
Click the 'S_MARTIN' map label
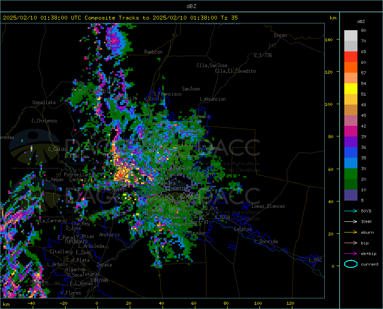tap(176, 189)
